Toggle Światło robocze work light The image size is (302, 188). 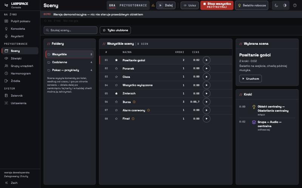[251, 5]
